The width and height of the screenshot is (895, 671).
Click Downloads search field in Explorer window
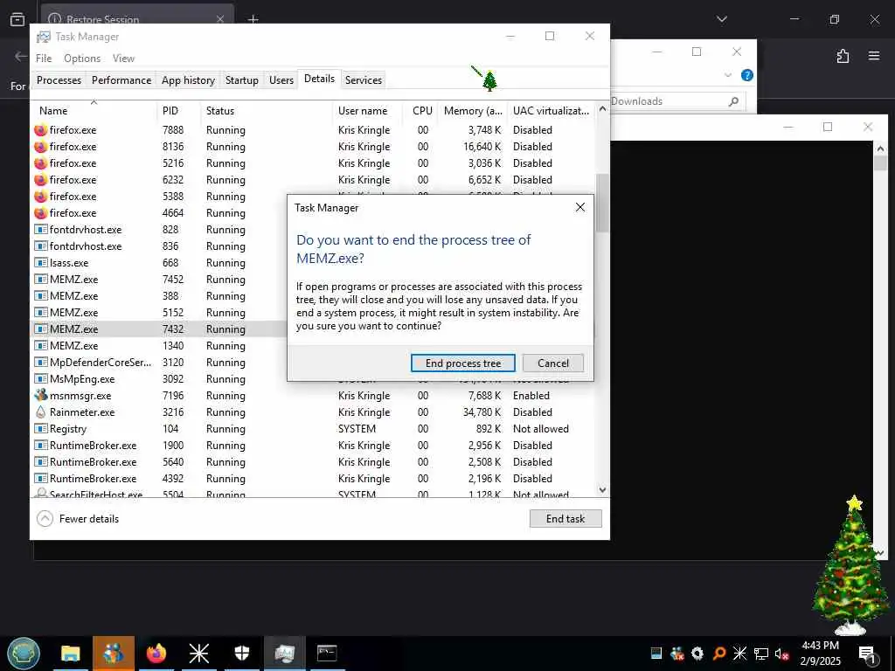click(x=676, y=101)
